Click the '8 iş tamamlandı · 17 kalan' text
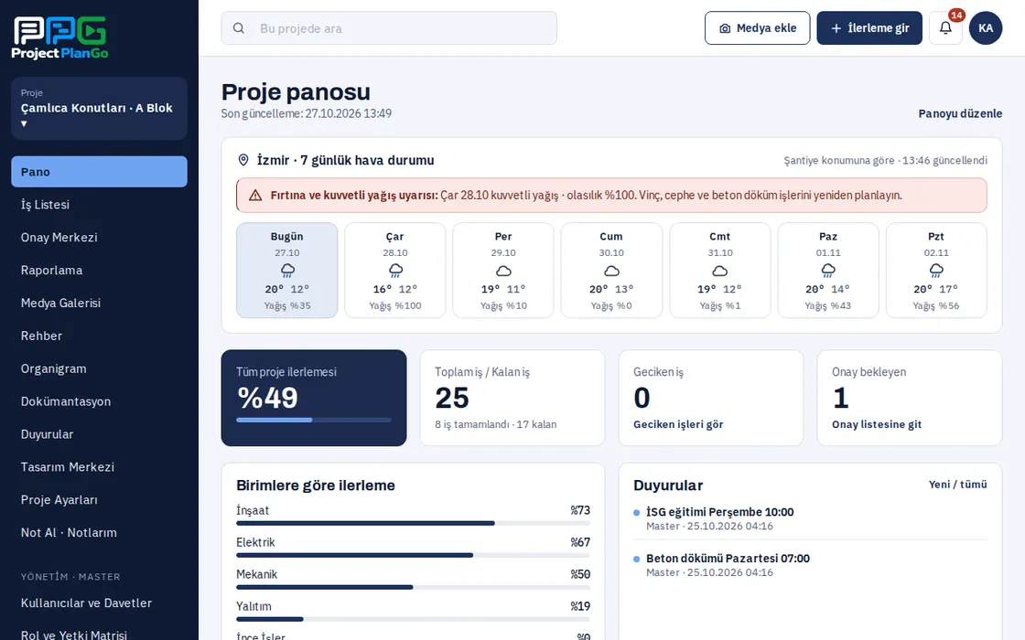This screenshot has width=1025, height=640. point(495,424)
